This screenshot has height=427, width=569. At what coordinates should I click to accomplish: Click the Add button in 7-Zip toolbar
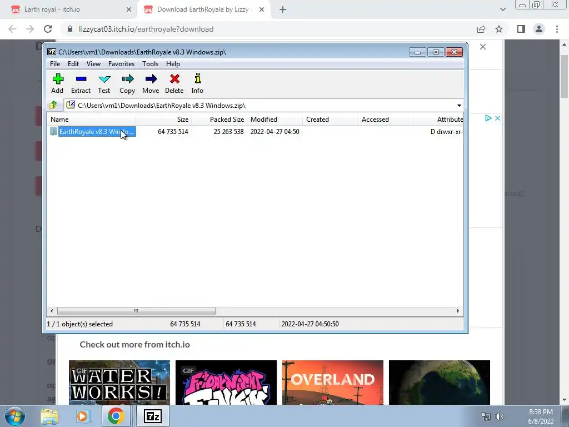(57, 83)
